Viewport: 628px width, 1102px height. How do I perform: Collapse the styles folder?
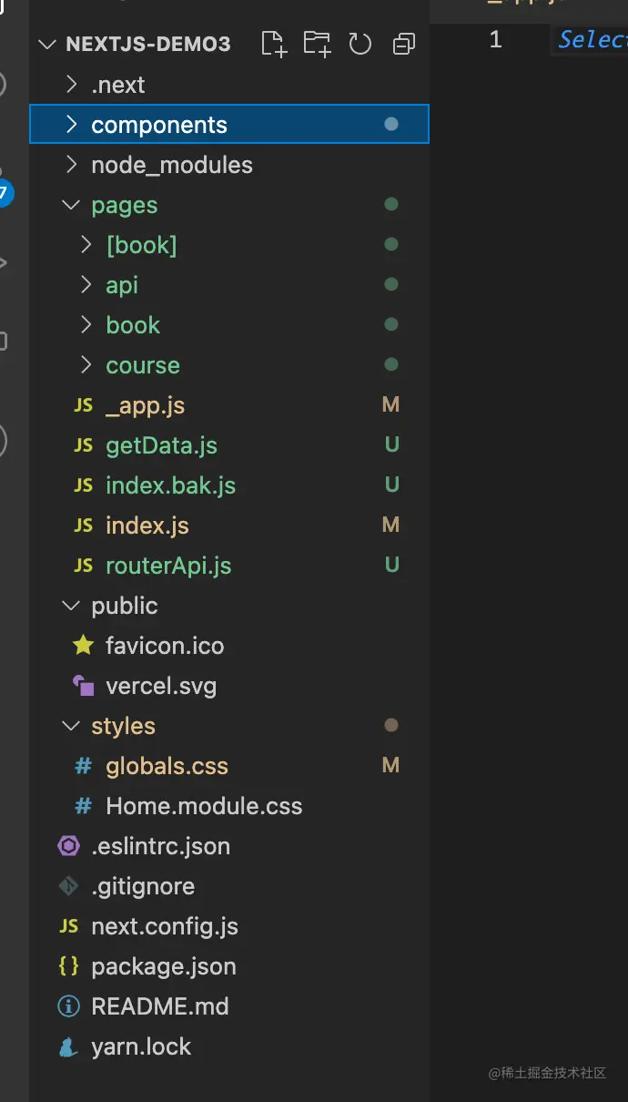[123, 726]
